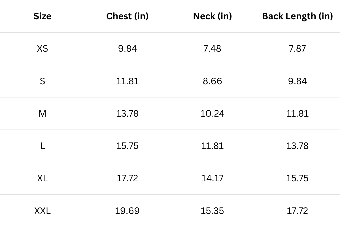
Task: Select the XXL size row label
Action: (42, 211)
